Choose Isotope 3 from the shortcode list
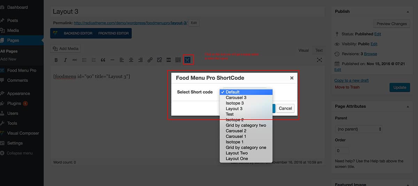Viewport: 418px width, 186px height. tap(246, 103)
